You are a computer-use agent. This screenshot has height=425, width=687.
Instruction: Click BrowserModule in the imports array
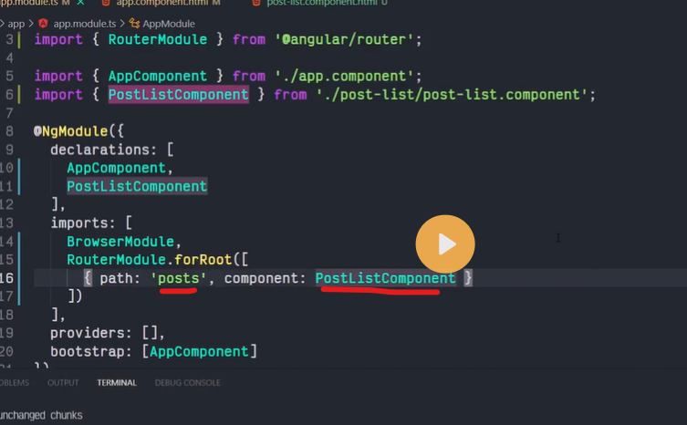click(x=120, y=242)
